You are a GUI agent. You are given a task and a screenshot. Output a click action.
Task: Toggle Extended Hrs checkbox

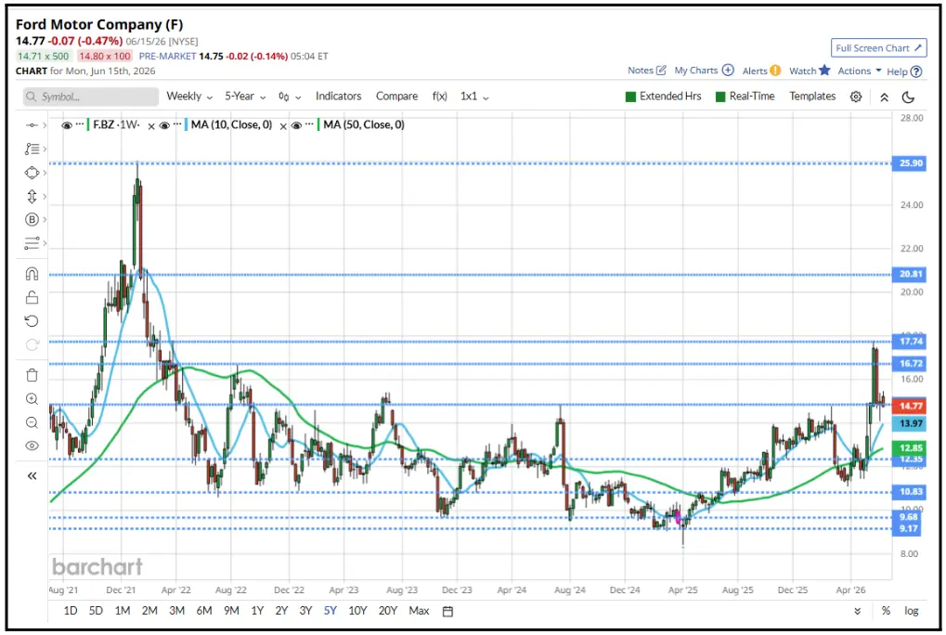tap(663, 97)
